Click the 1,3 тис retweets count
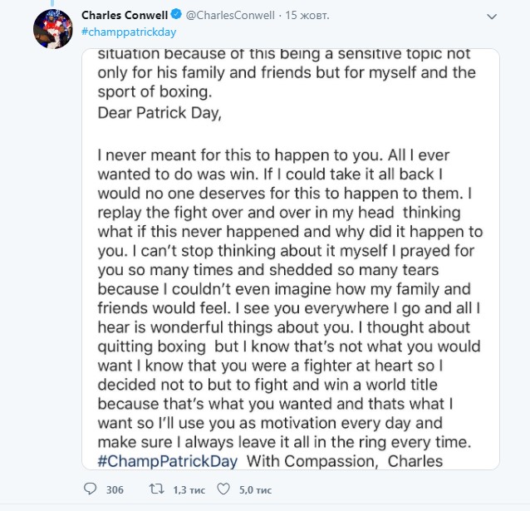Screen dimensions: 530x511 (185, 490)
